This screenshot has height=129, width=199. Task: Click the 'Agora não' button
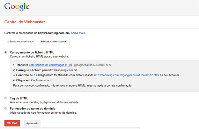[32, 123]
